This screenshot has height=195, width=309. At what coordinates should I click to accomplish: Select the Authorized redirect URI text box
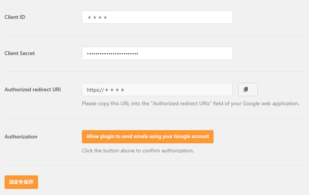point(157,90)
